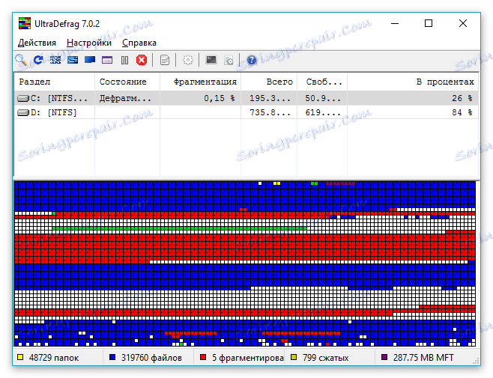Click the 619.... free space cell
Screen dimensions: 493x378
click(x=323, y=112)
